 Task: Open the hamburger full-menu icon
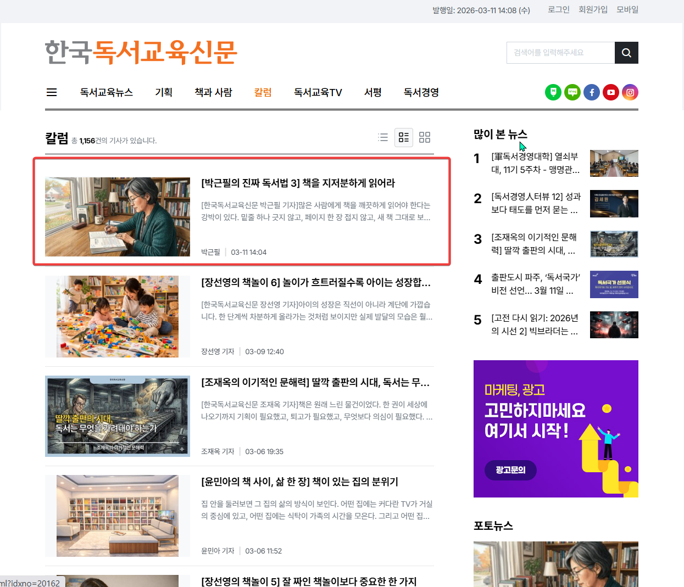coord(52,92)
